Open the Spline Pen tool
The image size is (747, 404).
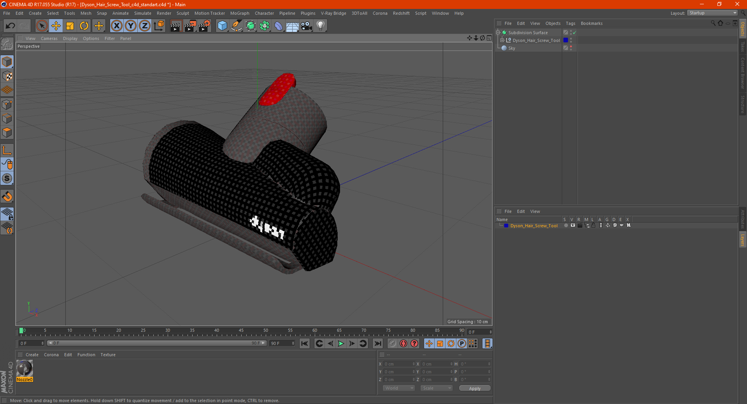coord(237,26)
